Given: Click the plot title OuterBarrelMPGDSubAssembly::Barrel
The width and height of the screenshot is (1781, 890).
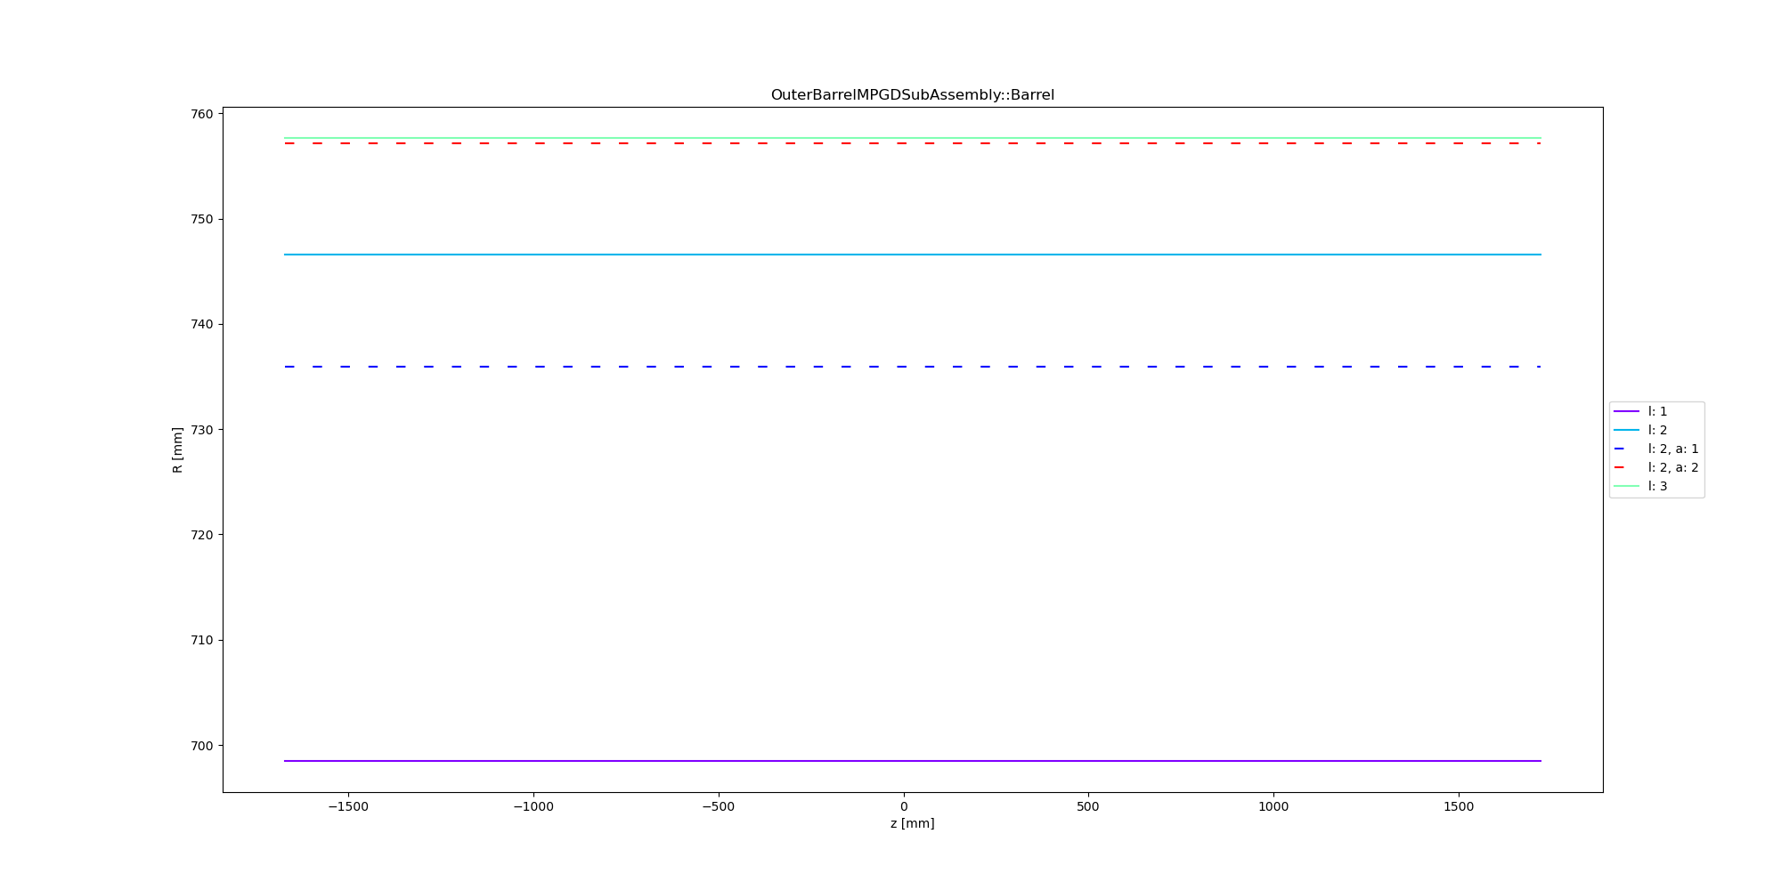Looking at the screenshot, I should (912, 94).
